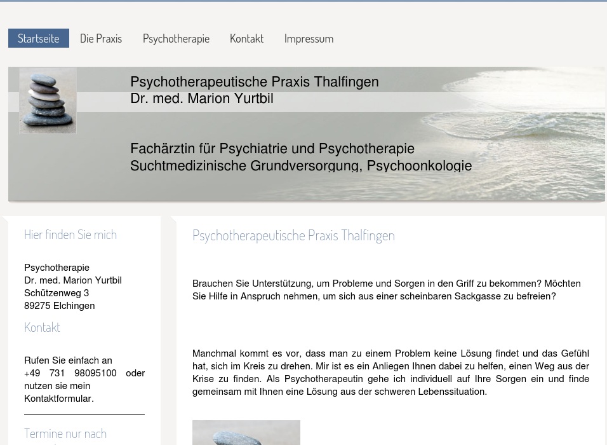The width and height of the screenshot is (607, 445).
Task: Click the 89275 Elchingen city text
Action: pyautogui.click(x=59, y=306)
